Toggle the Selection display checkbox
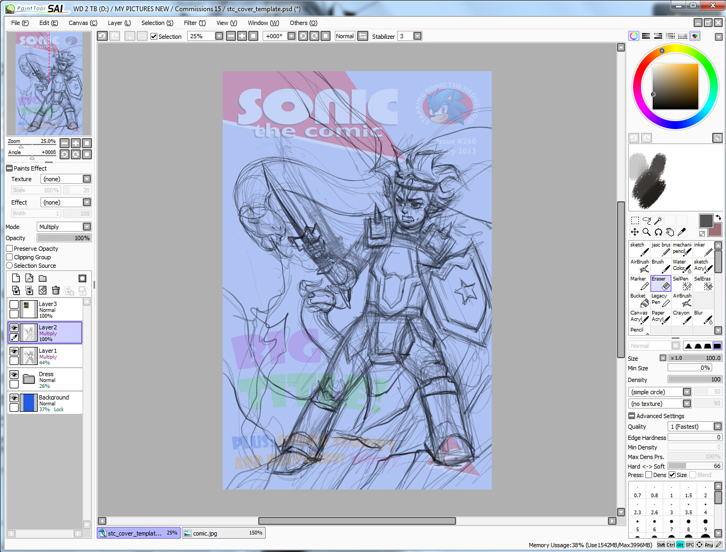Screen dimensions: 726x552 pyautogui.click(x=154, y=37)
